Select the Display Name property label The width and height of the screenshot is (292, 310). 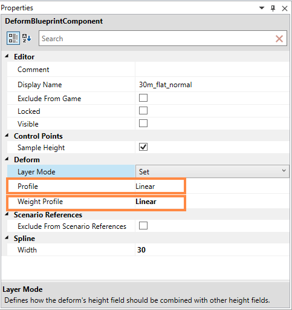click(x=40, y=85)
